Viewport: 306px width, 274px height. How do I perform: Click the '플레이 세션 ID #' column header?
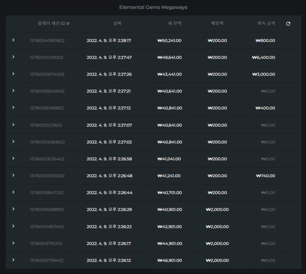pos(54,23)
